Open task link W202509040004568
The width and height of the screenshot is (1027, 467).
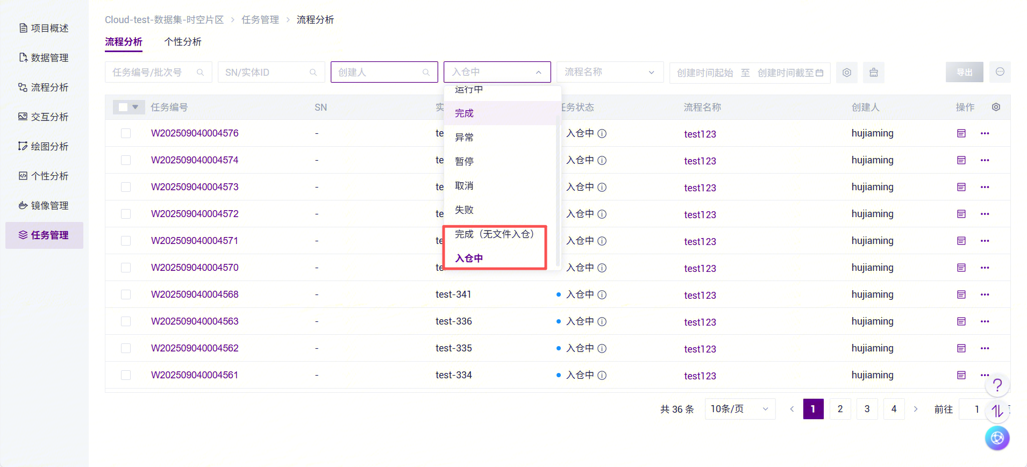tap(195, 294)
